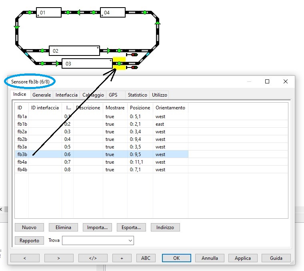Open the Trova combo box dropdown
This screenshot has height=271, width=304.
click(130, 241)
